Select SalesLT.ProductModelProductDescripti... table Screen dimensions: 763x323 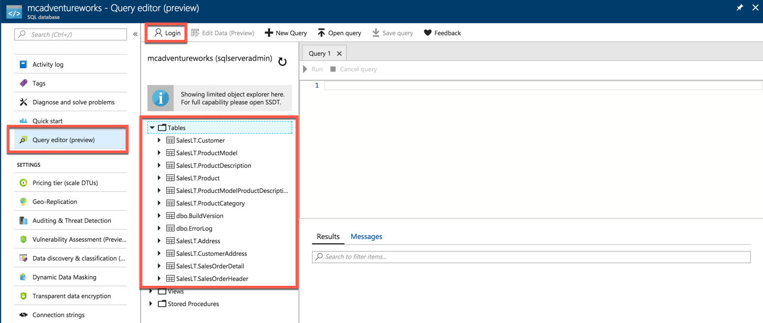[232, 191]
